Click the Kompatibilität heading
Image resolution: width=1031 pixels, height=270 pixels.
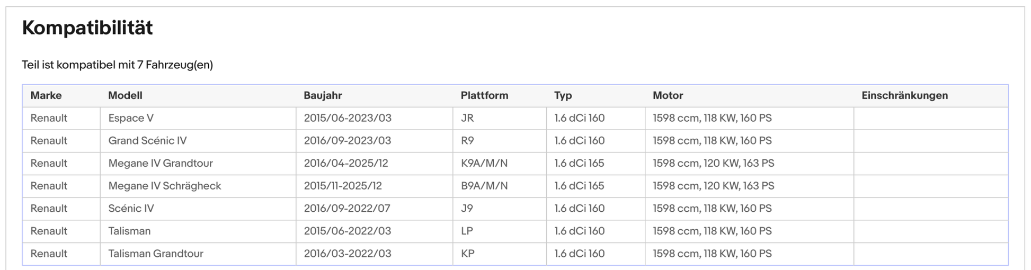click(x=87, y=28)
